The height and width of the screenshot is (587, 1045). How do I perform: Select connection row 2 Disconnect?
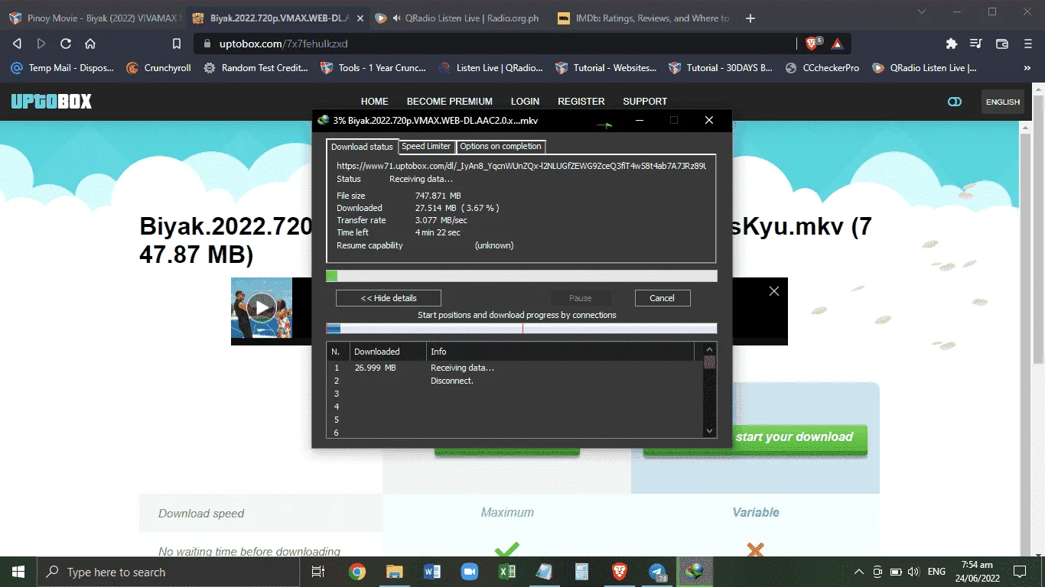tap(515, 381)
